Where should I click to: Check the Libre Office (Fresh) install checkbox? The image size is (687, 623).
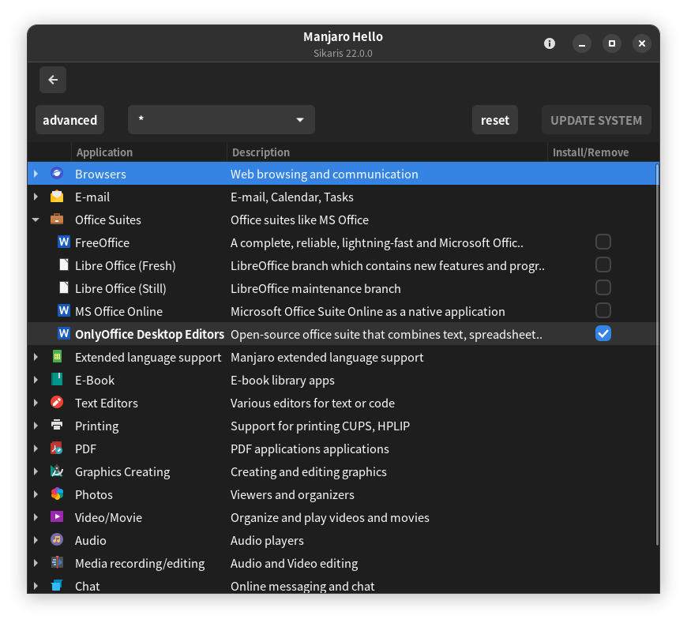point(603,265)
